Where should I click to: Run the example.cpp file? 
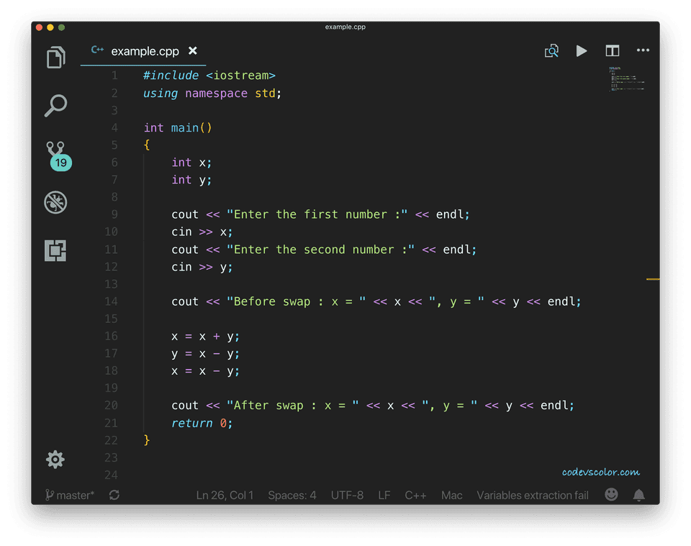tap(582, 50)
